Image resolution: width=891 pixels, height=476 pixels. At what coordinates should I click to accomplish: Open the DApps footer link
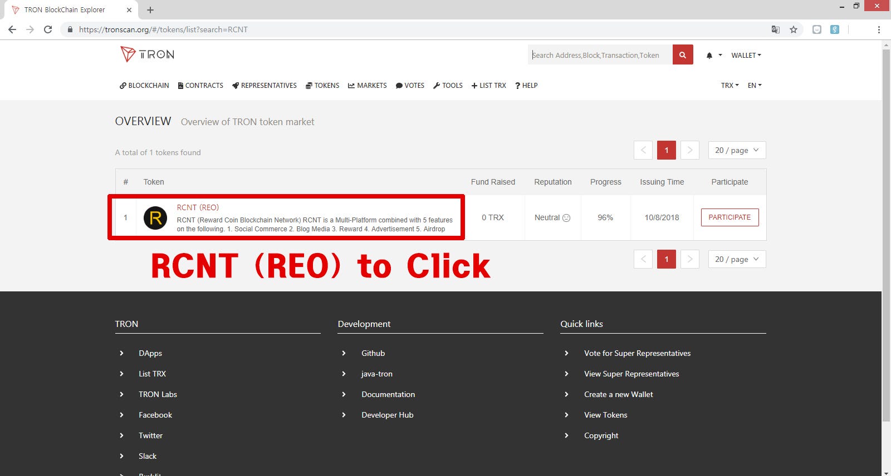pyautogui.click(x=150, y=353)
